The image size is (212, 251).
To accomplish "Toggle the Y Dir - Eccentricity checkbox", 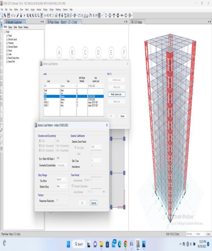I will point(54,150).
